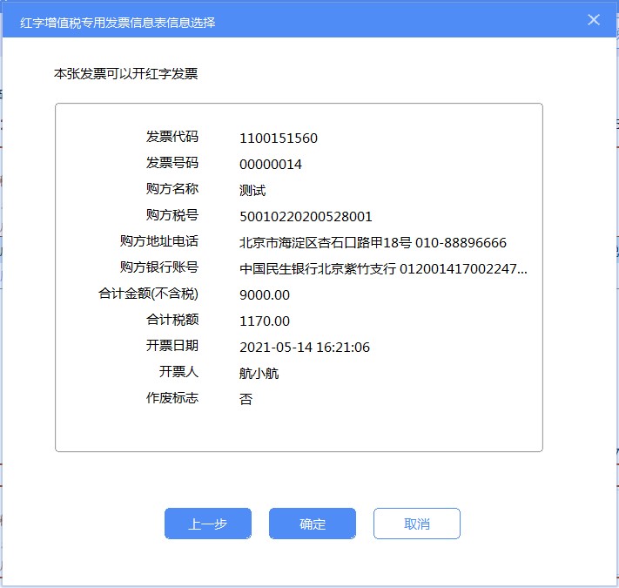The width and height of the screenshot is (619, 588).
Task: Click the message 本张发票可以开红字发票
Action: (126, 74)
